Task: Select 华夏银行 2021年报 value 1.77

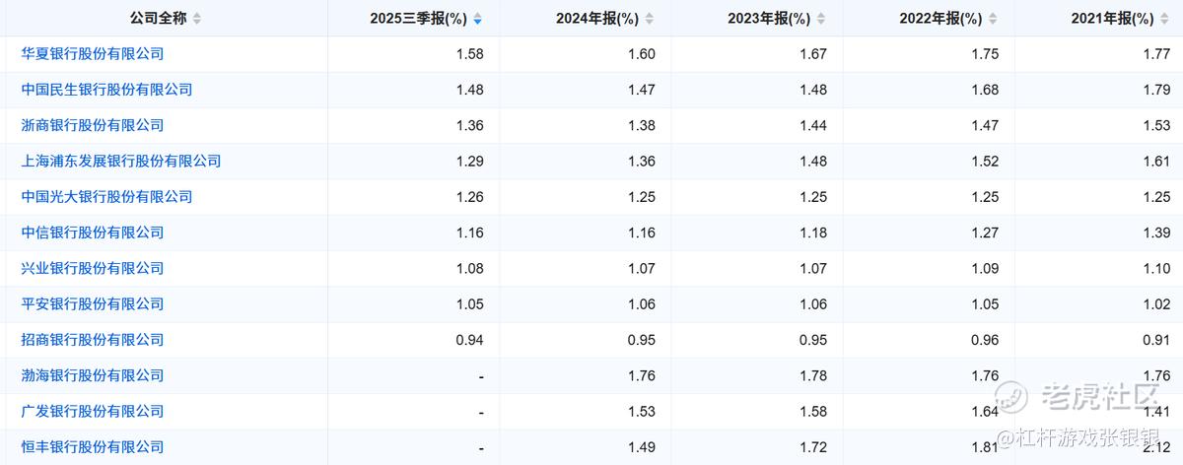Action: pos(1156,54)
